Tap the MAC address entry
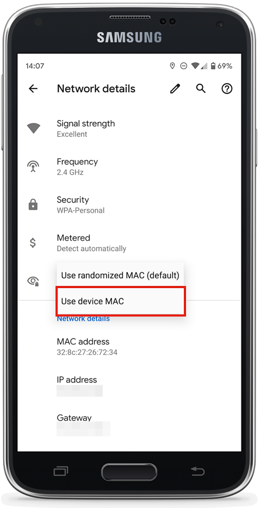This screenshot has height=508, width=259. point(129,347)
